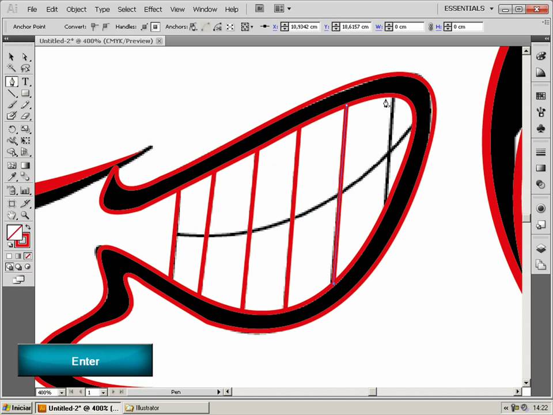Select the Eraser tool
This screenshot has width=553, height=415.
[25, 116]
